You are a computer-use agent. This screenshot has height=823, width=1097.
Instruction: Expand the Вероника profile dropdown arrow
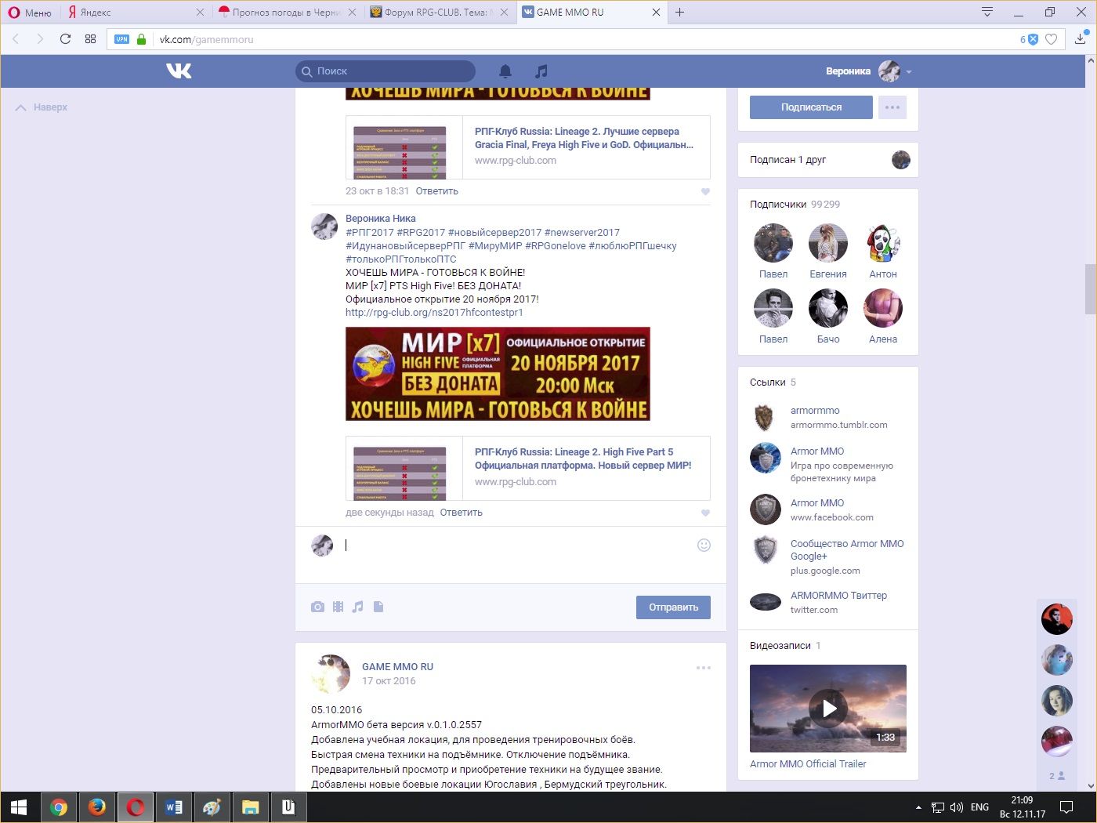point(909,72)
